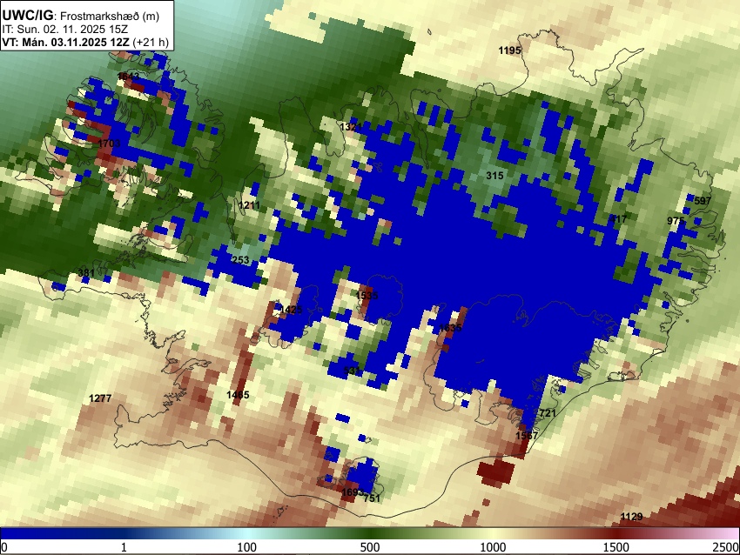Select the 0 tick on the legend

pos(4,547)
